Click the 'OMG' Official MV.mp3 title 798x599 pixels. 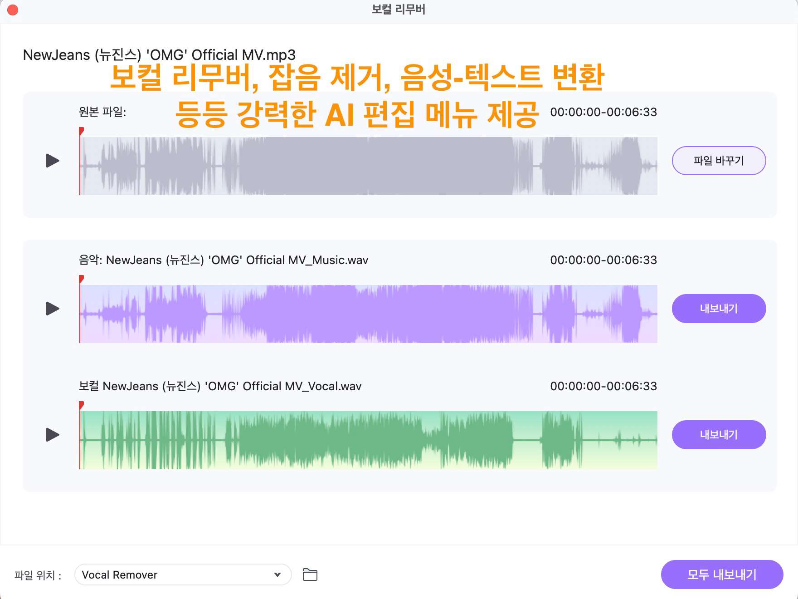point(159,55)
